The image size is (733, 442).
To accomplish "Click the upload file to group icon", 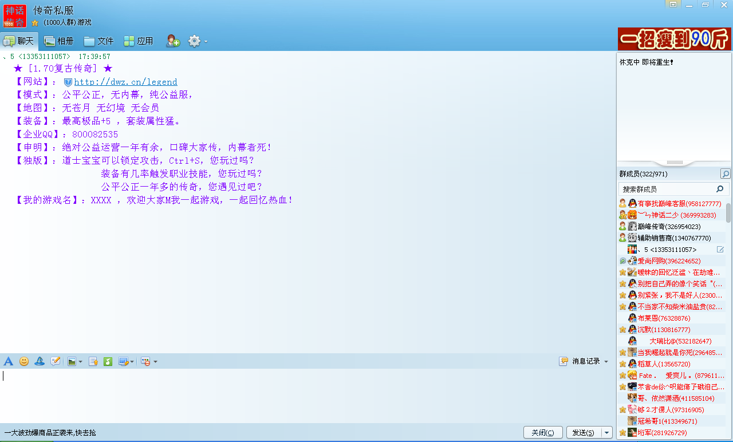I will point(93,361).
